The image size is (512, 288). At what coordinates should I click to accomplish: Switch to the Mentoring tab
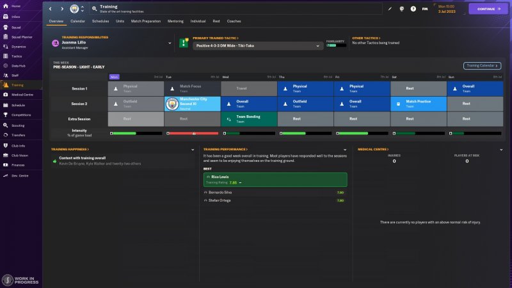(x=175, y=21)
